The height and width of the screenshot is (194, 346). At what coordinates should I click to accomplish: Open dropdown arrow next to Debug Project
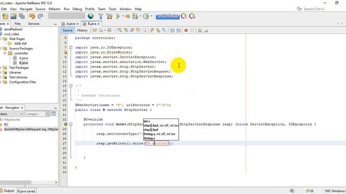141,16
